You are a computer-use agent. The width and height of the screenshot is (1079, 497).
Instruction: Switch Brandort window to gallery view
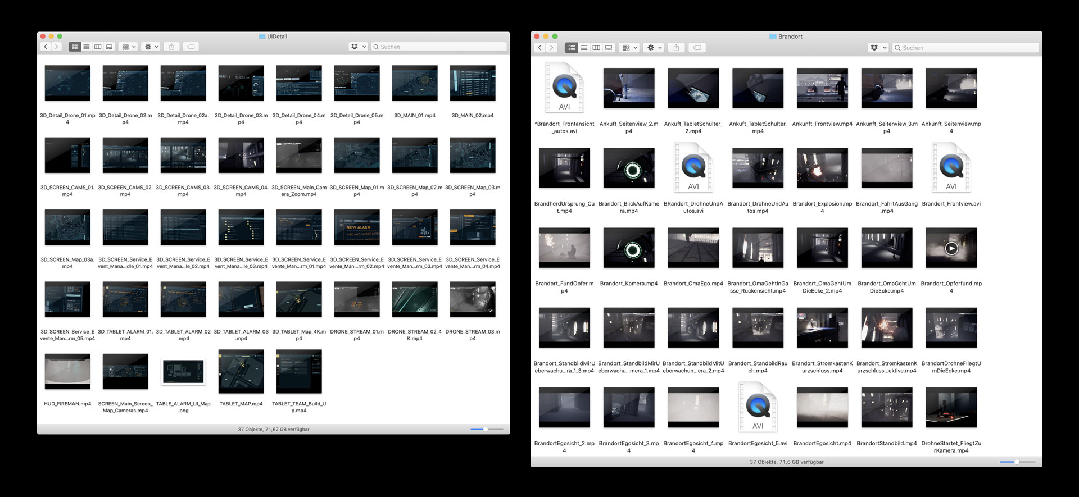coord(609,48)
